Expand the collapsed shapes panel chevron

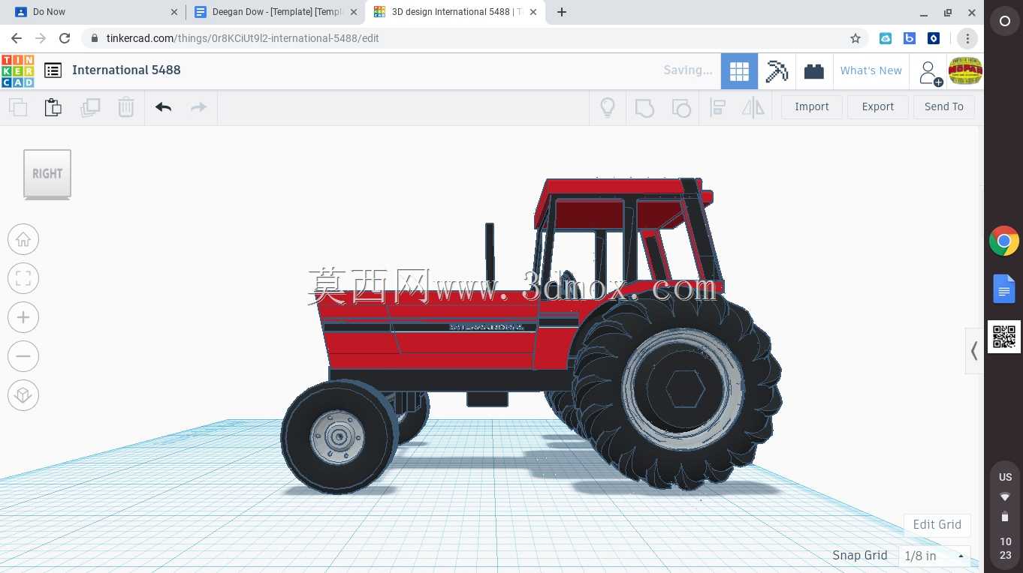(x=974, y=350)
